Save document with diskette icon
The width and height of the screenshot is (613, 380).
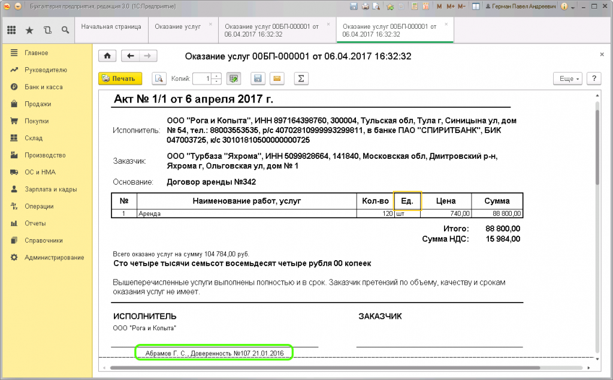258,79
